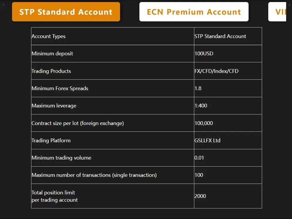Viewport: 292px width, 219px height.
Task: Select the Maximum leverage row
Action: coord(54,105)
